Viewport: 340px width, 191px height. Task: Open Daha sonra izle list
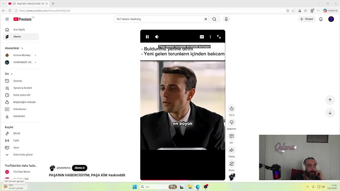coord(21,95)
